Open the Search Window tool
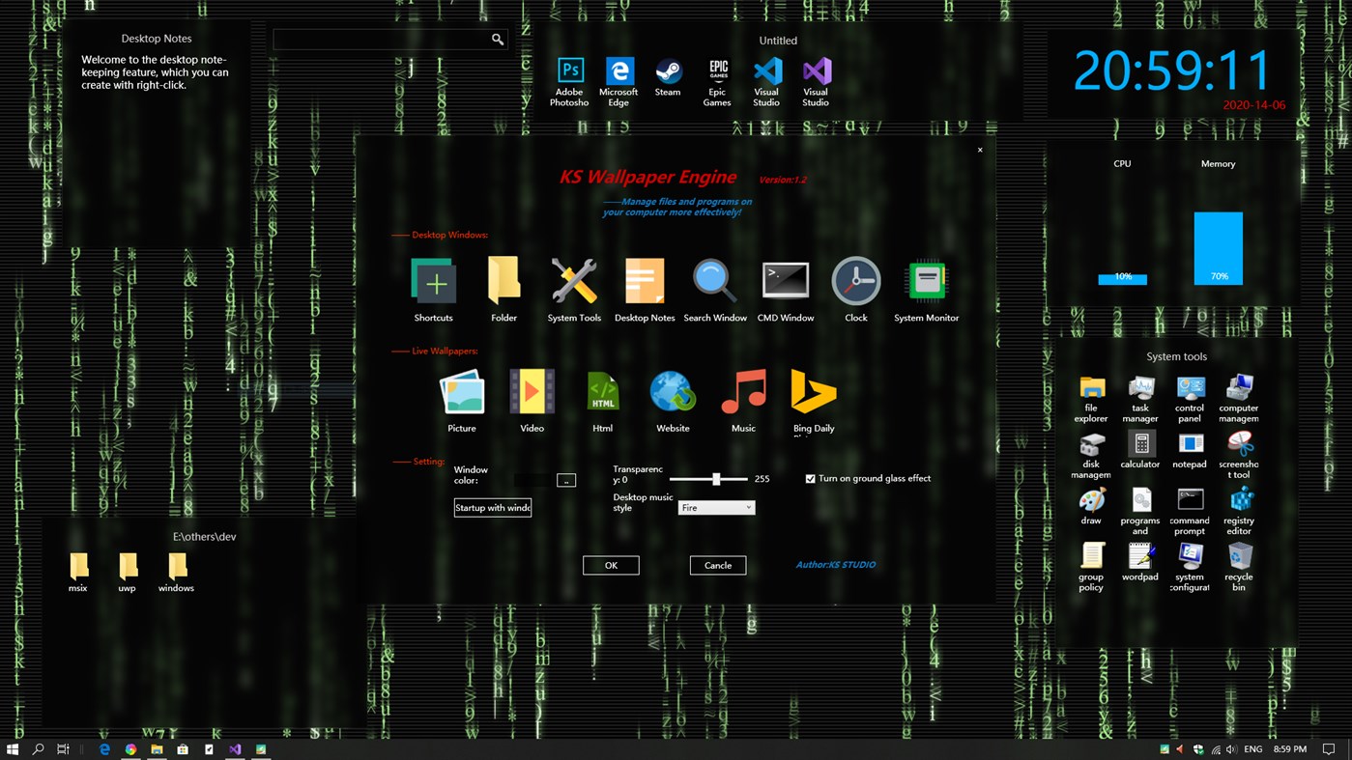The width and height of the screenshot is (1352, 760). point(714,280)
